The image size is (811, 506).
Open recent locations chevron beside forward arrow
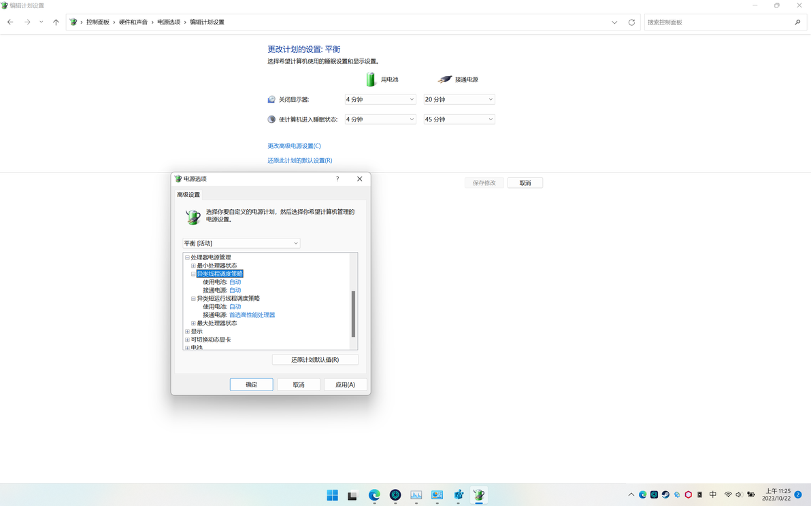[41, 22]
